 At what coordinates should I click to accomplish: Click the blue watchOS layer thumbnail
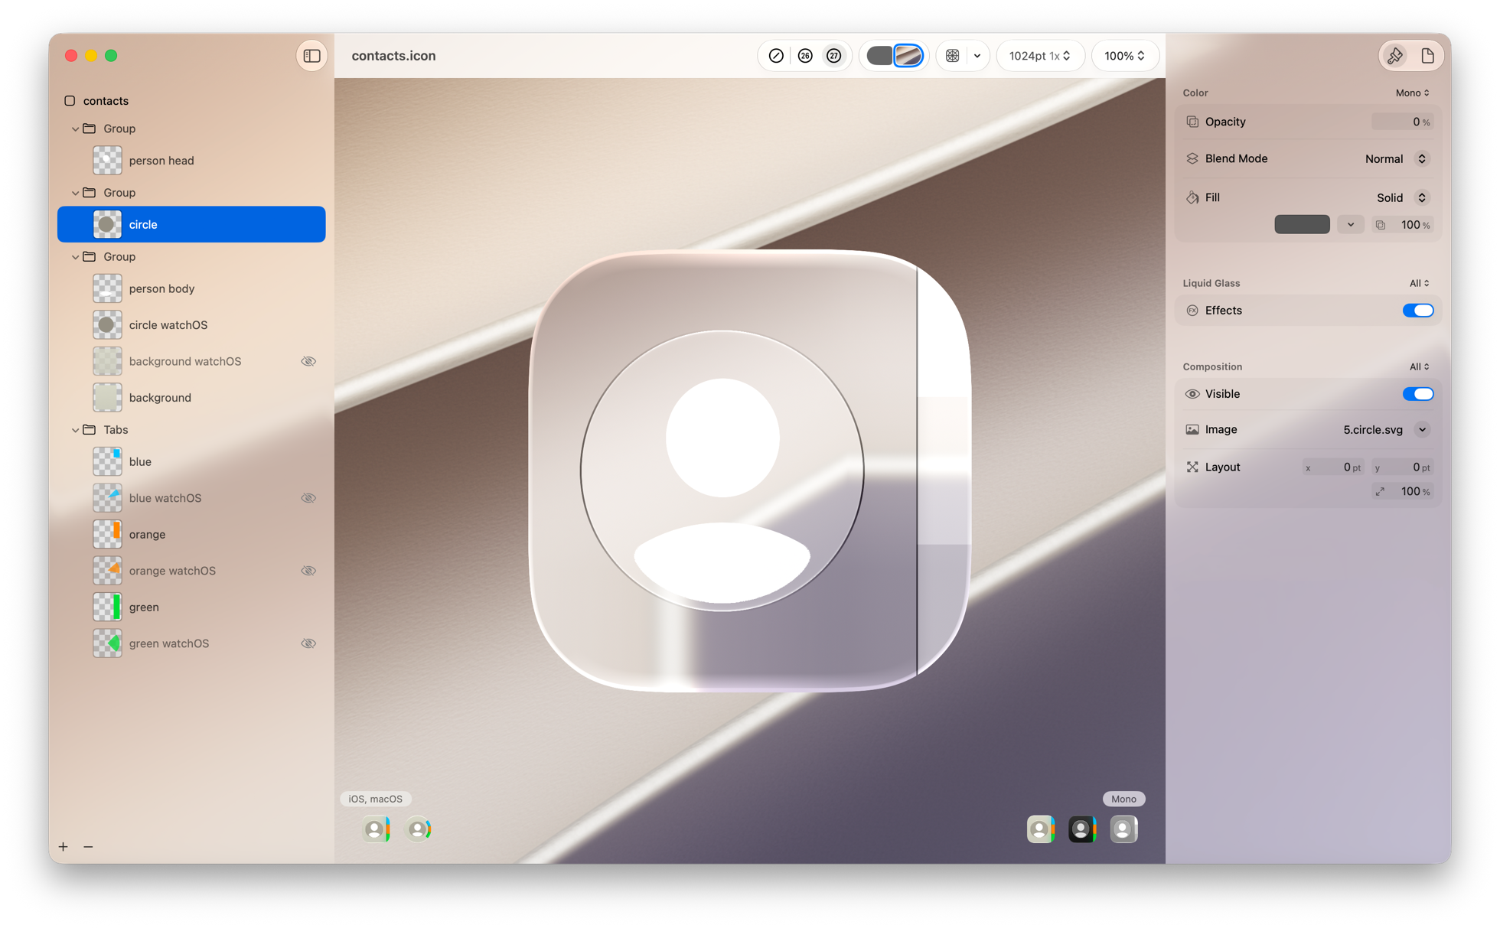[107, 498]
